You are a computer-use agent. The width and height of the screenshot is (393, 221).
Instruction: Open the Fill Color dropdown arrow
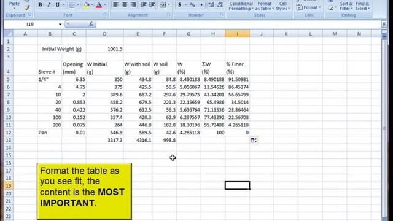[92, 5]
